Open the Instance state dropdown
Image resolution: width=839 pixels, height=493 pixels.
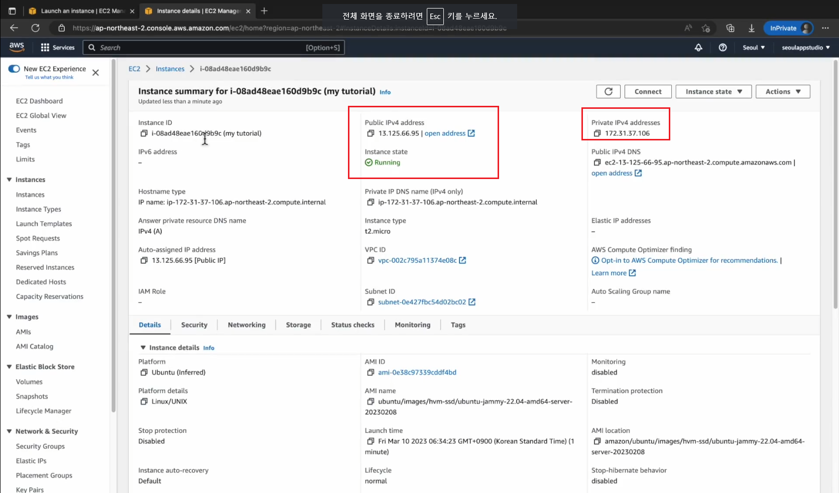[713, 91]
